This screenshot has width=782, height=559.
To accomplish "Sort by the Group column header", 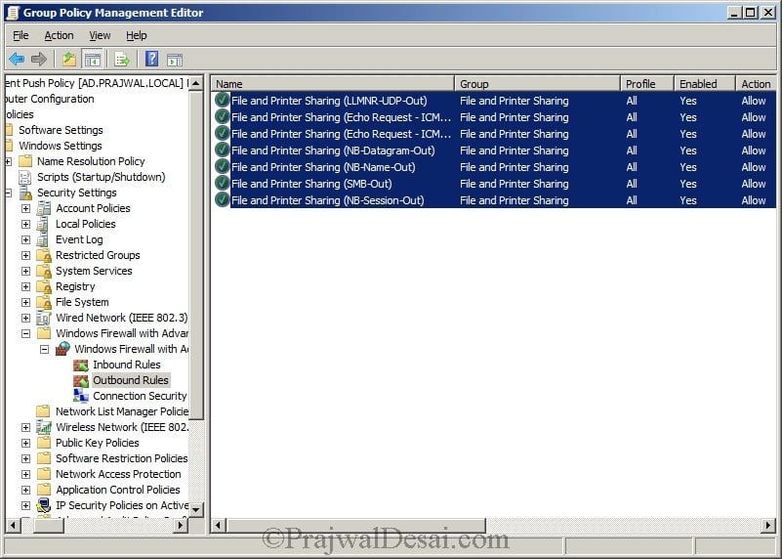I will pyautogui.click(x=538, y=84).
